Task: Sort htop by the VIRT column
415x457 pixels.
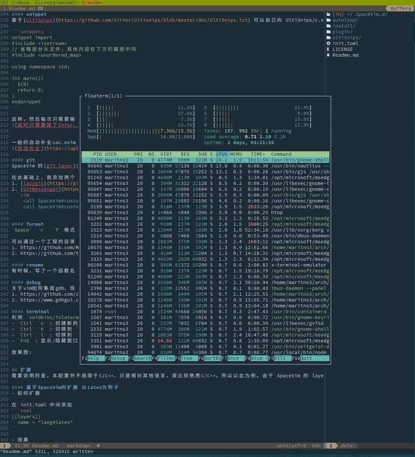Action: pos(166,154)
